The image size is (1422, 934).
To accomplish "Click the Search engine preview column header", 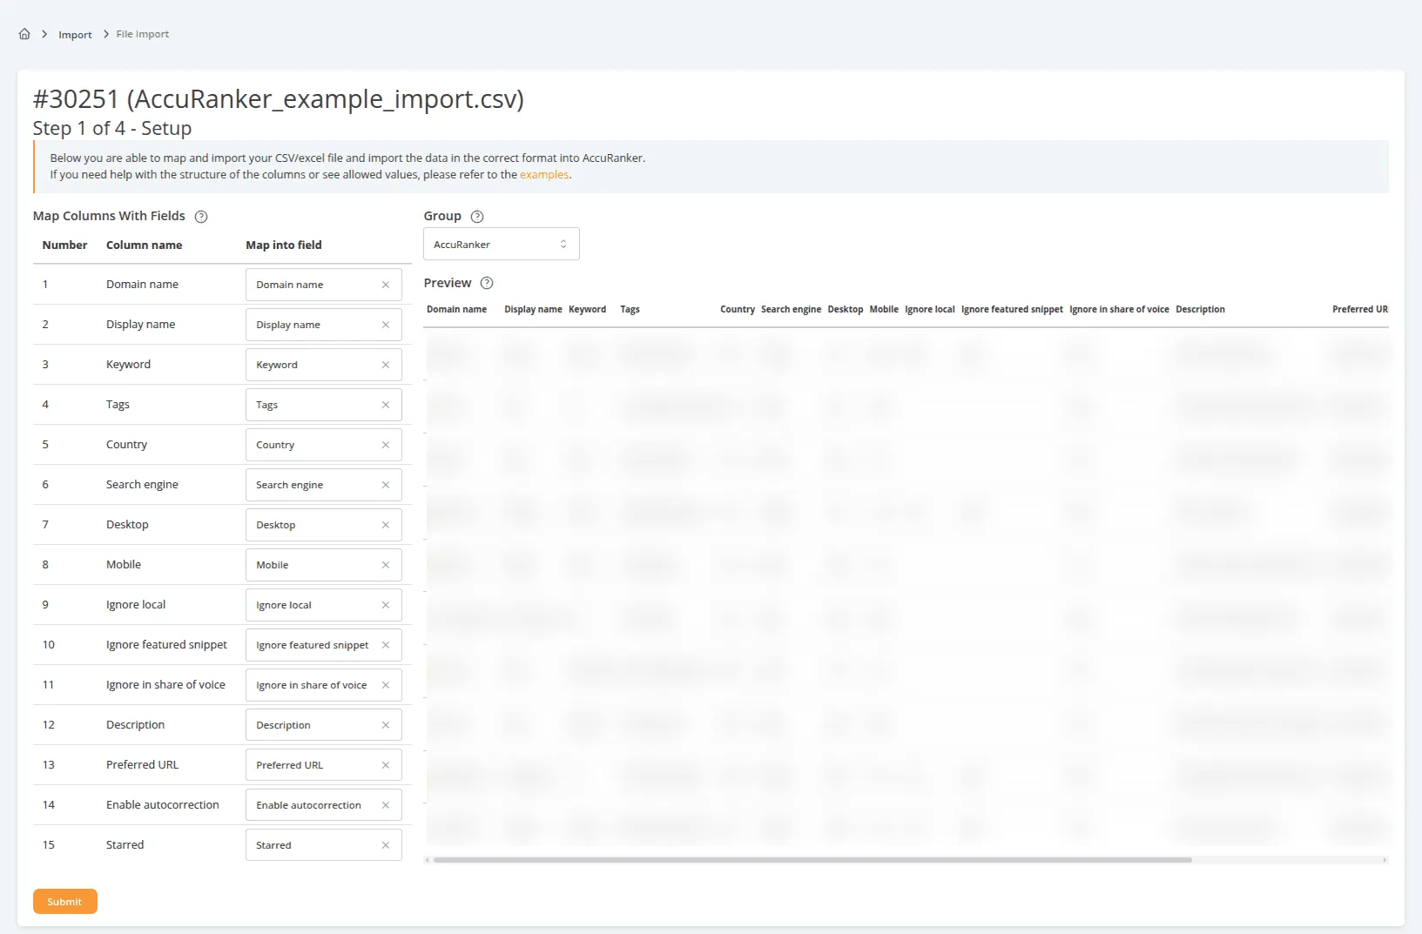I will [x=791, y=309].
